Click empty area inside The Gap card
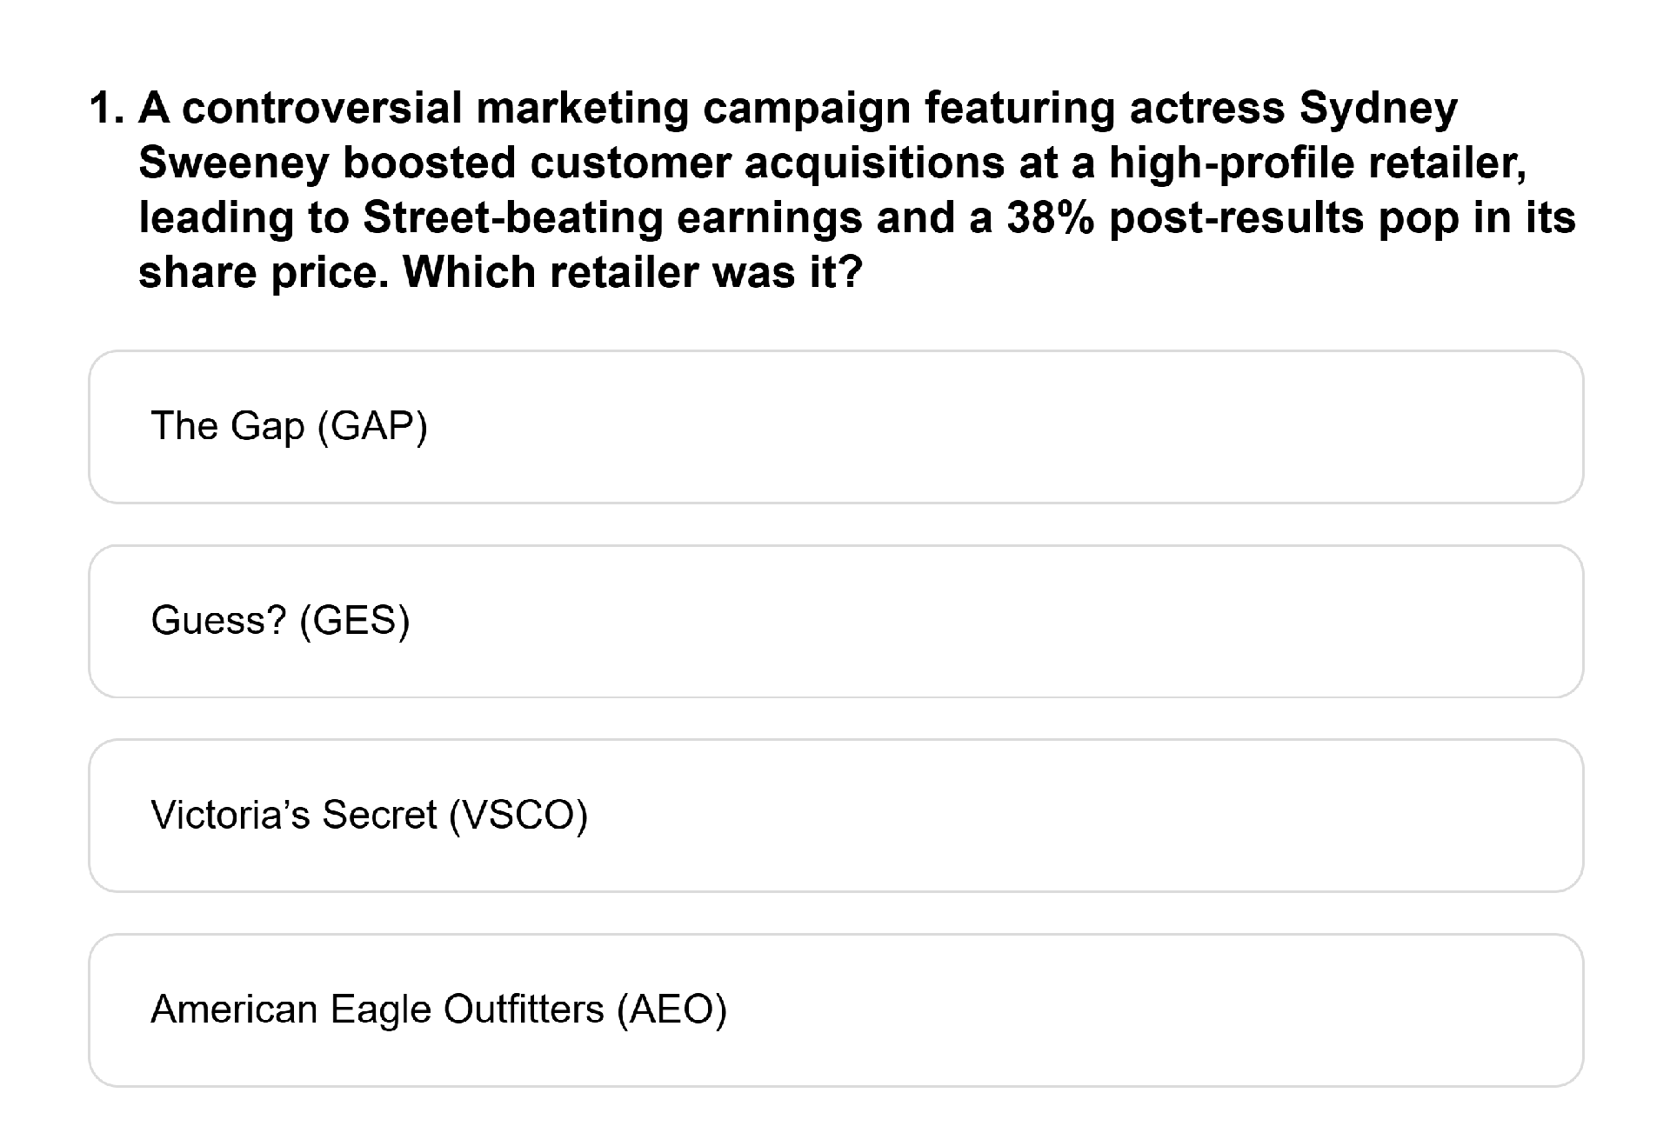The width and height of the screenshot is (1670, 1133). click(1044, 427)
